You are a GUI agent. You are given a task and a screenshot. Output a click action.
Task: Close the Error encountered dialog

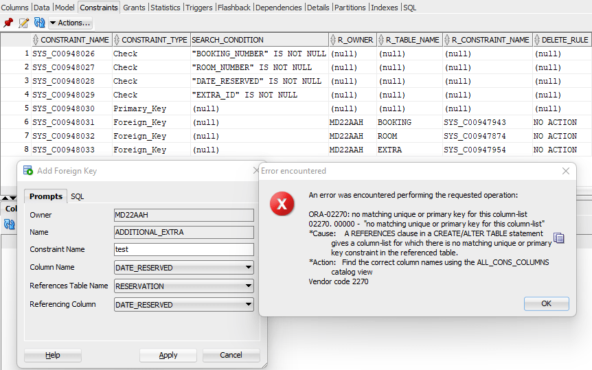(566, 171)
